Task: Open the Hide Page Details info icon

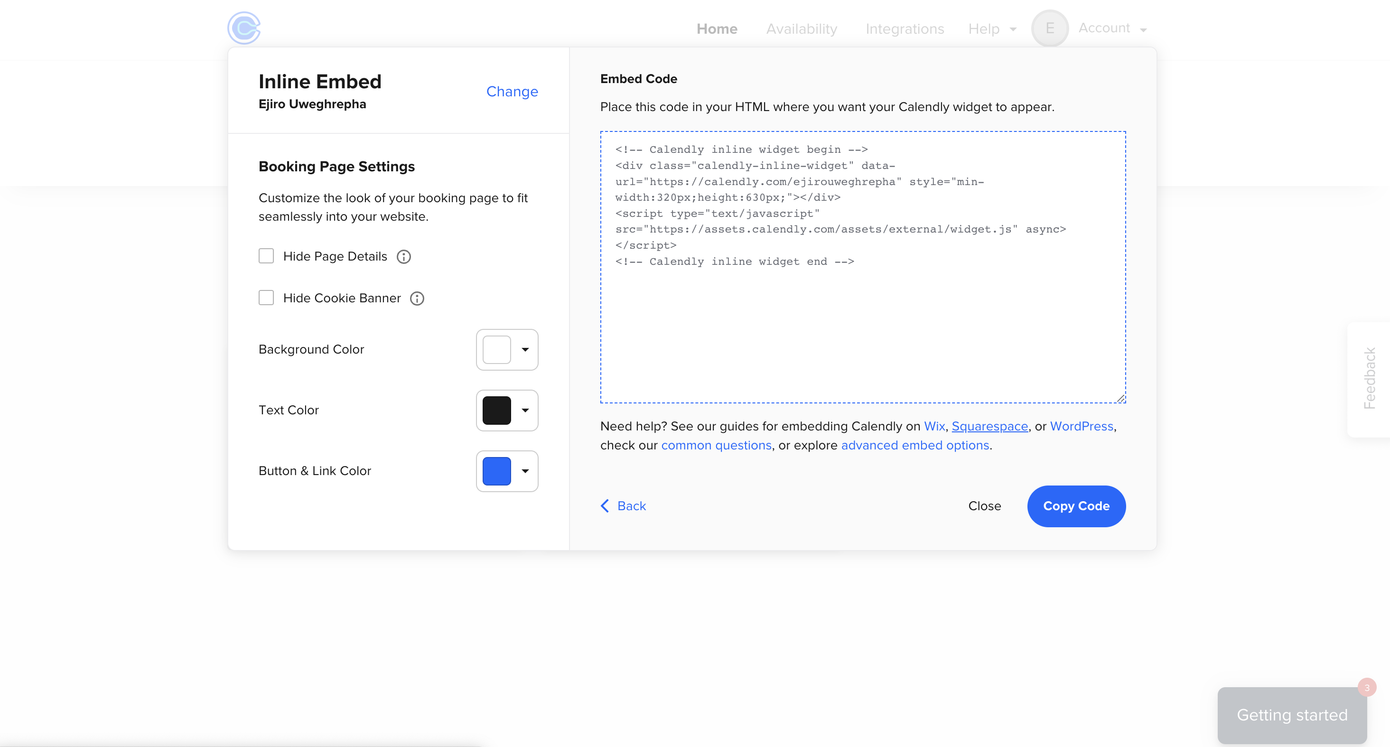Action: [404, 257]
